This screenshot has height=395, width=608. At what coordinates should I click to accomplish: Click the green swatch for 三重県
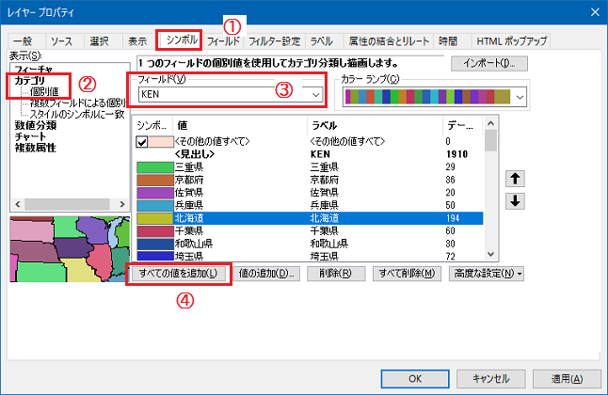point(154,167)
